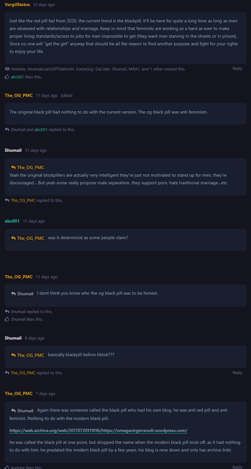Click Reply under VergilStatus's comment
251x469 pixels.
237,69
